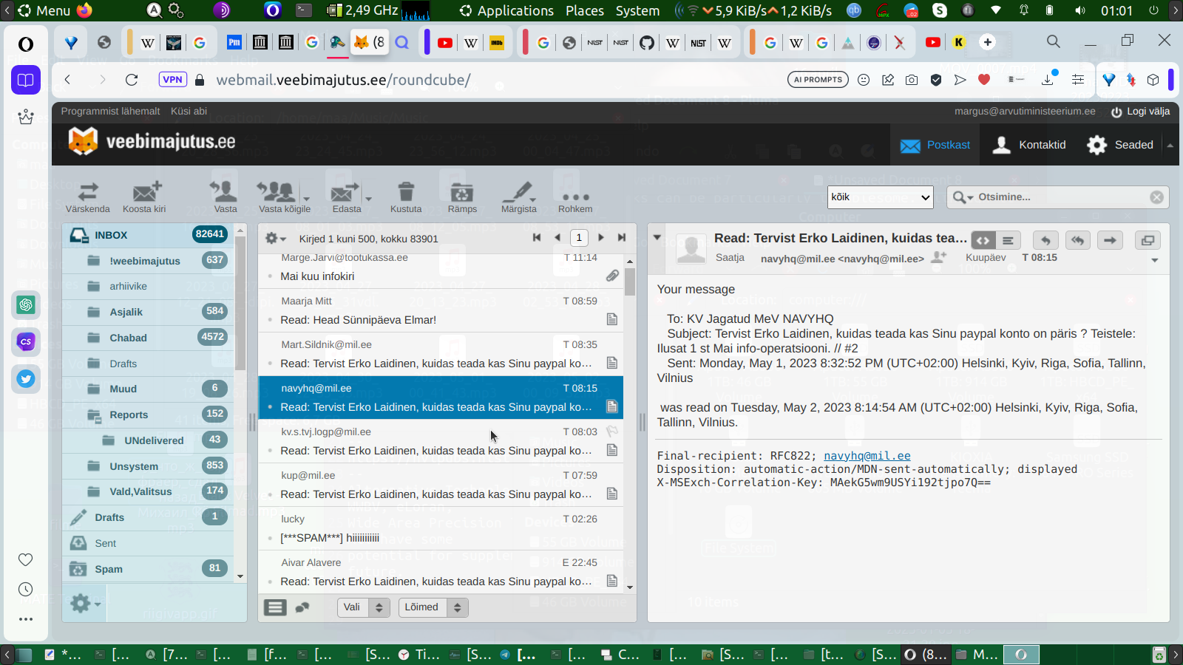Add sender navyhq@mil.ee to contacts icon
The image size is (1183, 665).
[x=939, y=258]
